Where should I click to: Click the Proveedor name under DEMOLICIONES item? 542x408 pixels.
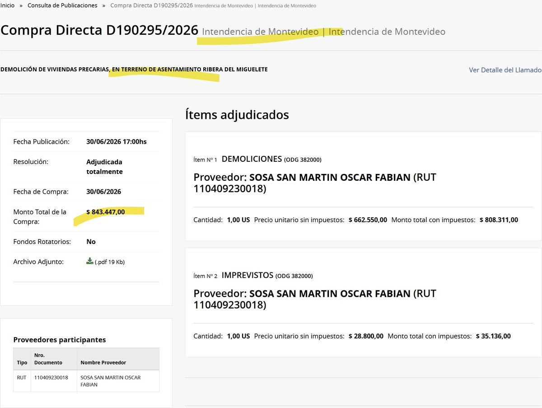point(330,178)
